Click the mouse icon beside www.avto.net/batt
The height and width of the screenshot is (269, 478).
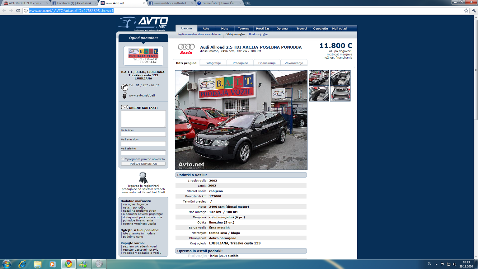point(124,95)
